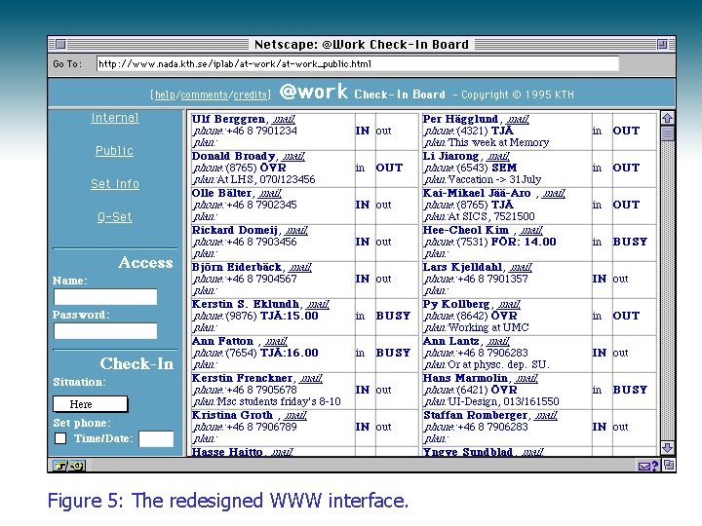Click the mail link for Björn Eiderbäck
Image resolution: width=702 pixels, height=526 pixels.
[x=300, y=268]
